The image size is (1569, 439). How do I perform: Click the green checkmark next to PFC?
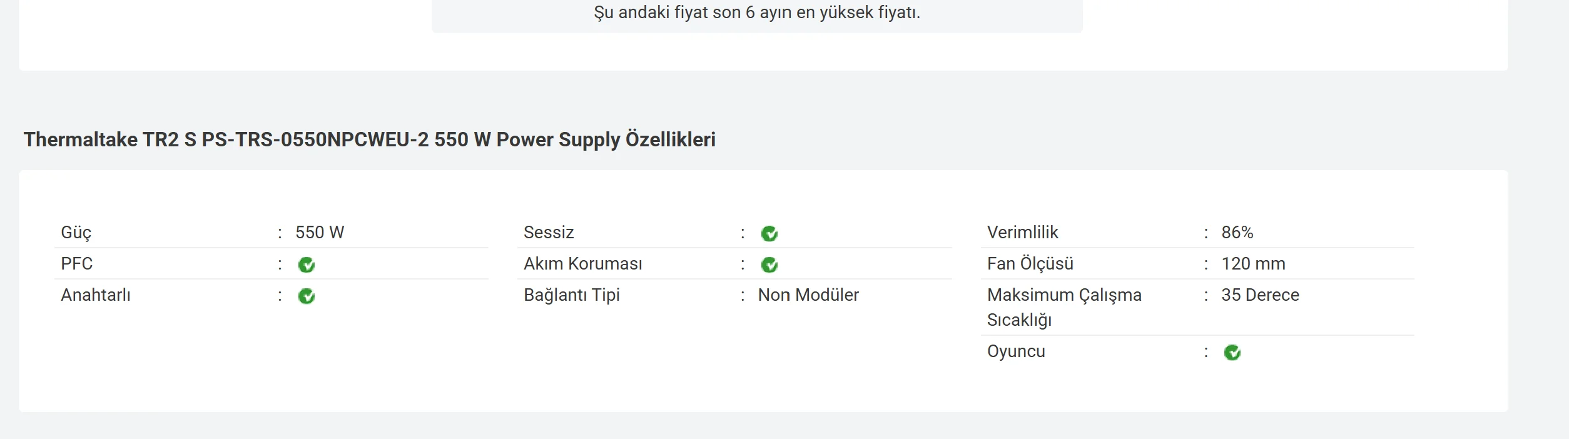click(x=307, y=265)
